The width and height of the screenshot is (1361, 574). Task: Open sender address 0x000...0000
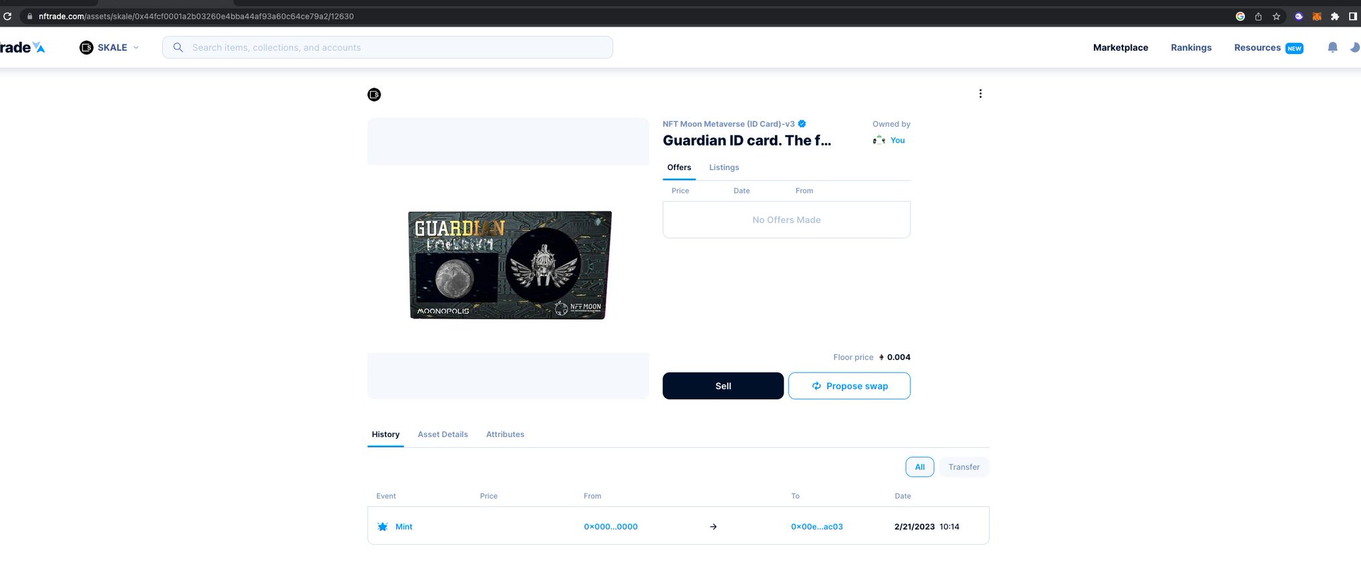pos(611,526)
